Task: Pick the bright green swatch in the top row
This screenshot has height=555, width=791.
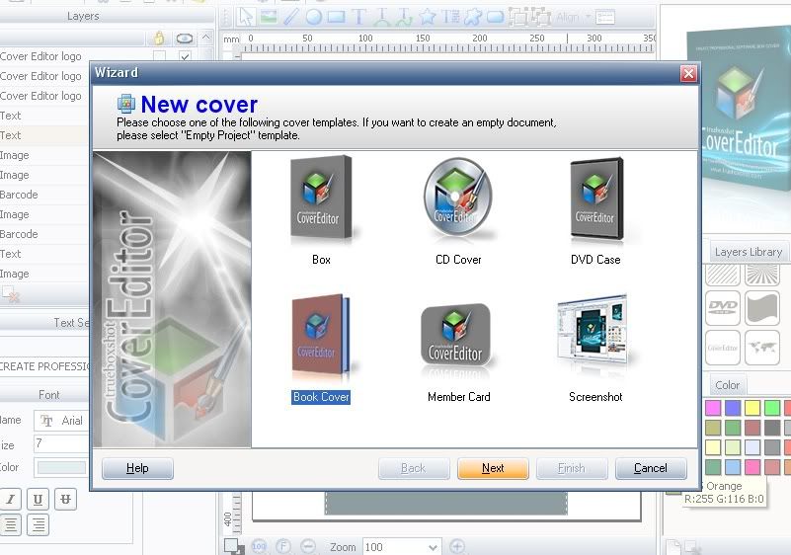Action: pyautogui.click(x=772, y=408)
